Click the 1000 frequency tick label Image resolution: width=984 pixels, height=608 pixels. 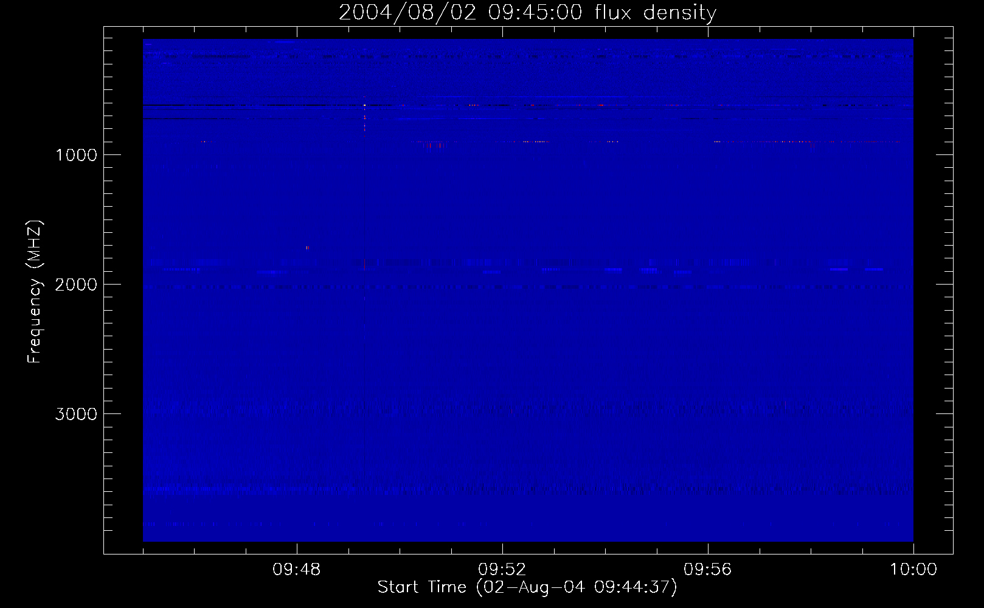coord(76,154)
